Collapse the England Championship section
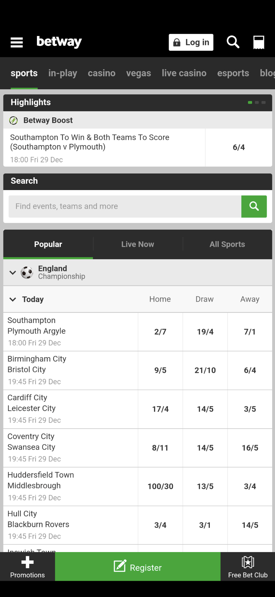Image resolution: width=275 pixels, height=597 pixels. pos(13,273)
